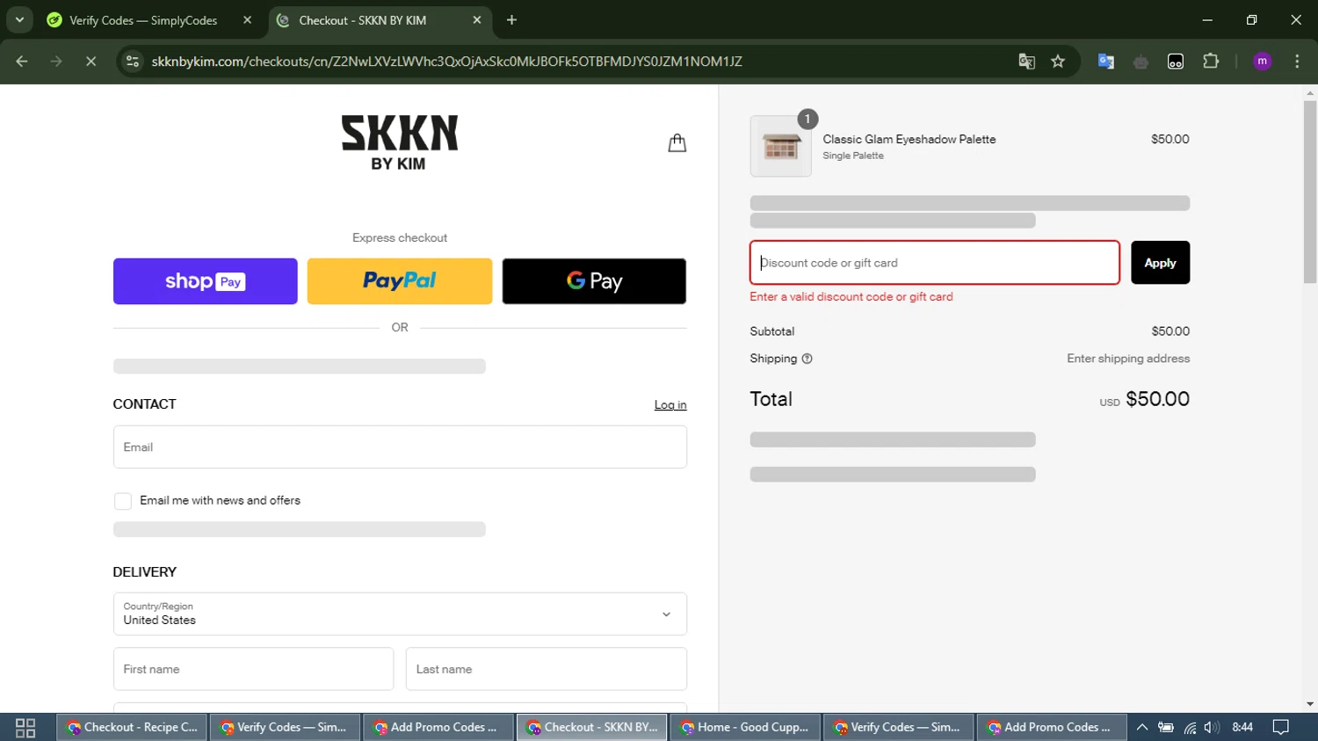
Task: Go back to previous page
Action: tap(22, 62)
